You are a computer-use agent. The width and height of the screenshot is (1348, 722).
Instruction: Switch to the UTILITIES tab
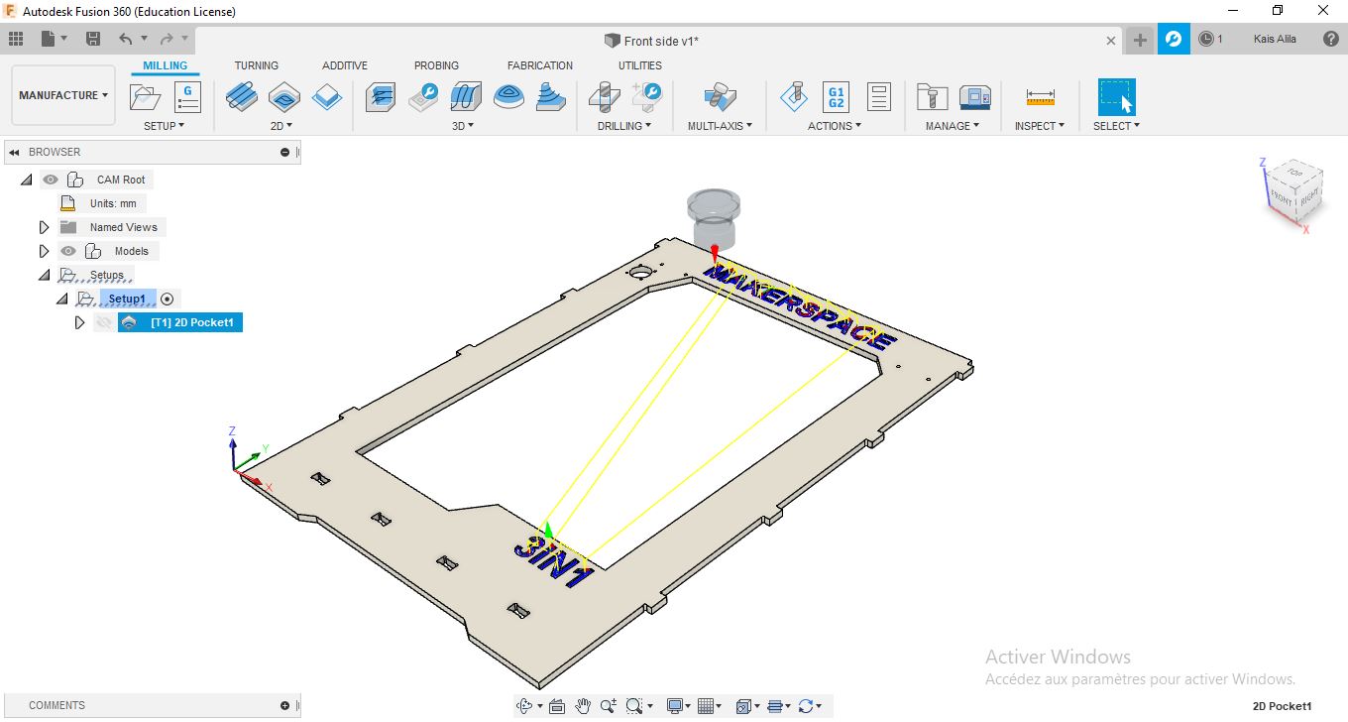click(640, 65)
